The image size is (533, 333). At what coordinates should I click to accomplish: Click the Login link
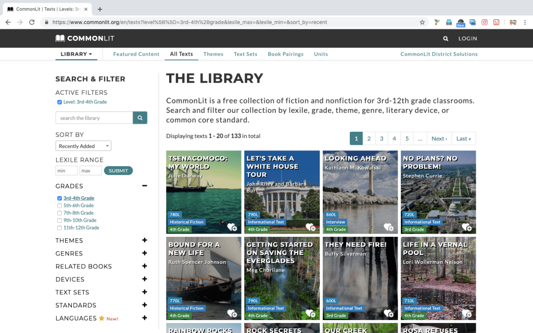coord(467,39)
